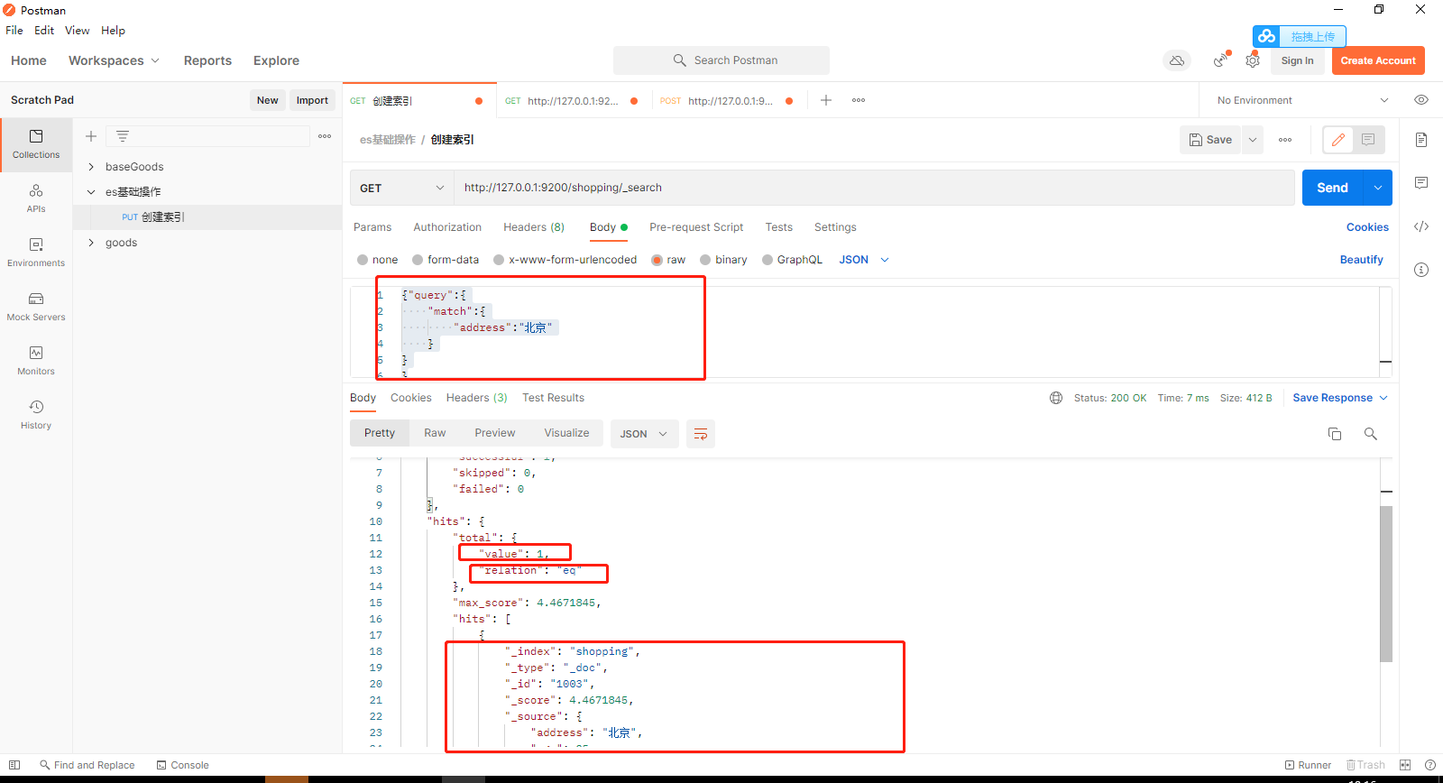Open the Test Results response tab
This screenshot has width=1443, height=783.
click(553, 398)
